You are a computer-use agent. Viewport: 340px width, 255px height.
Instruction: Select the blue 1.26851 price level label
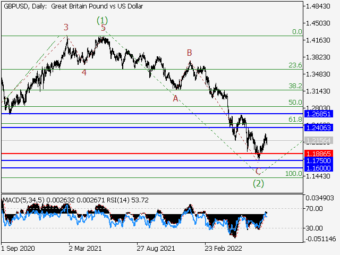(x=319, y=114)
